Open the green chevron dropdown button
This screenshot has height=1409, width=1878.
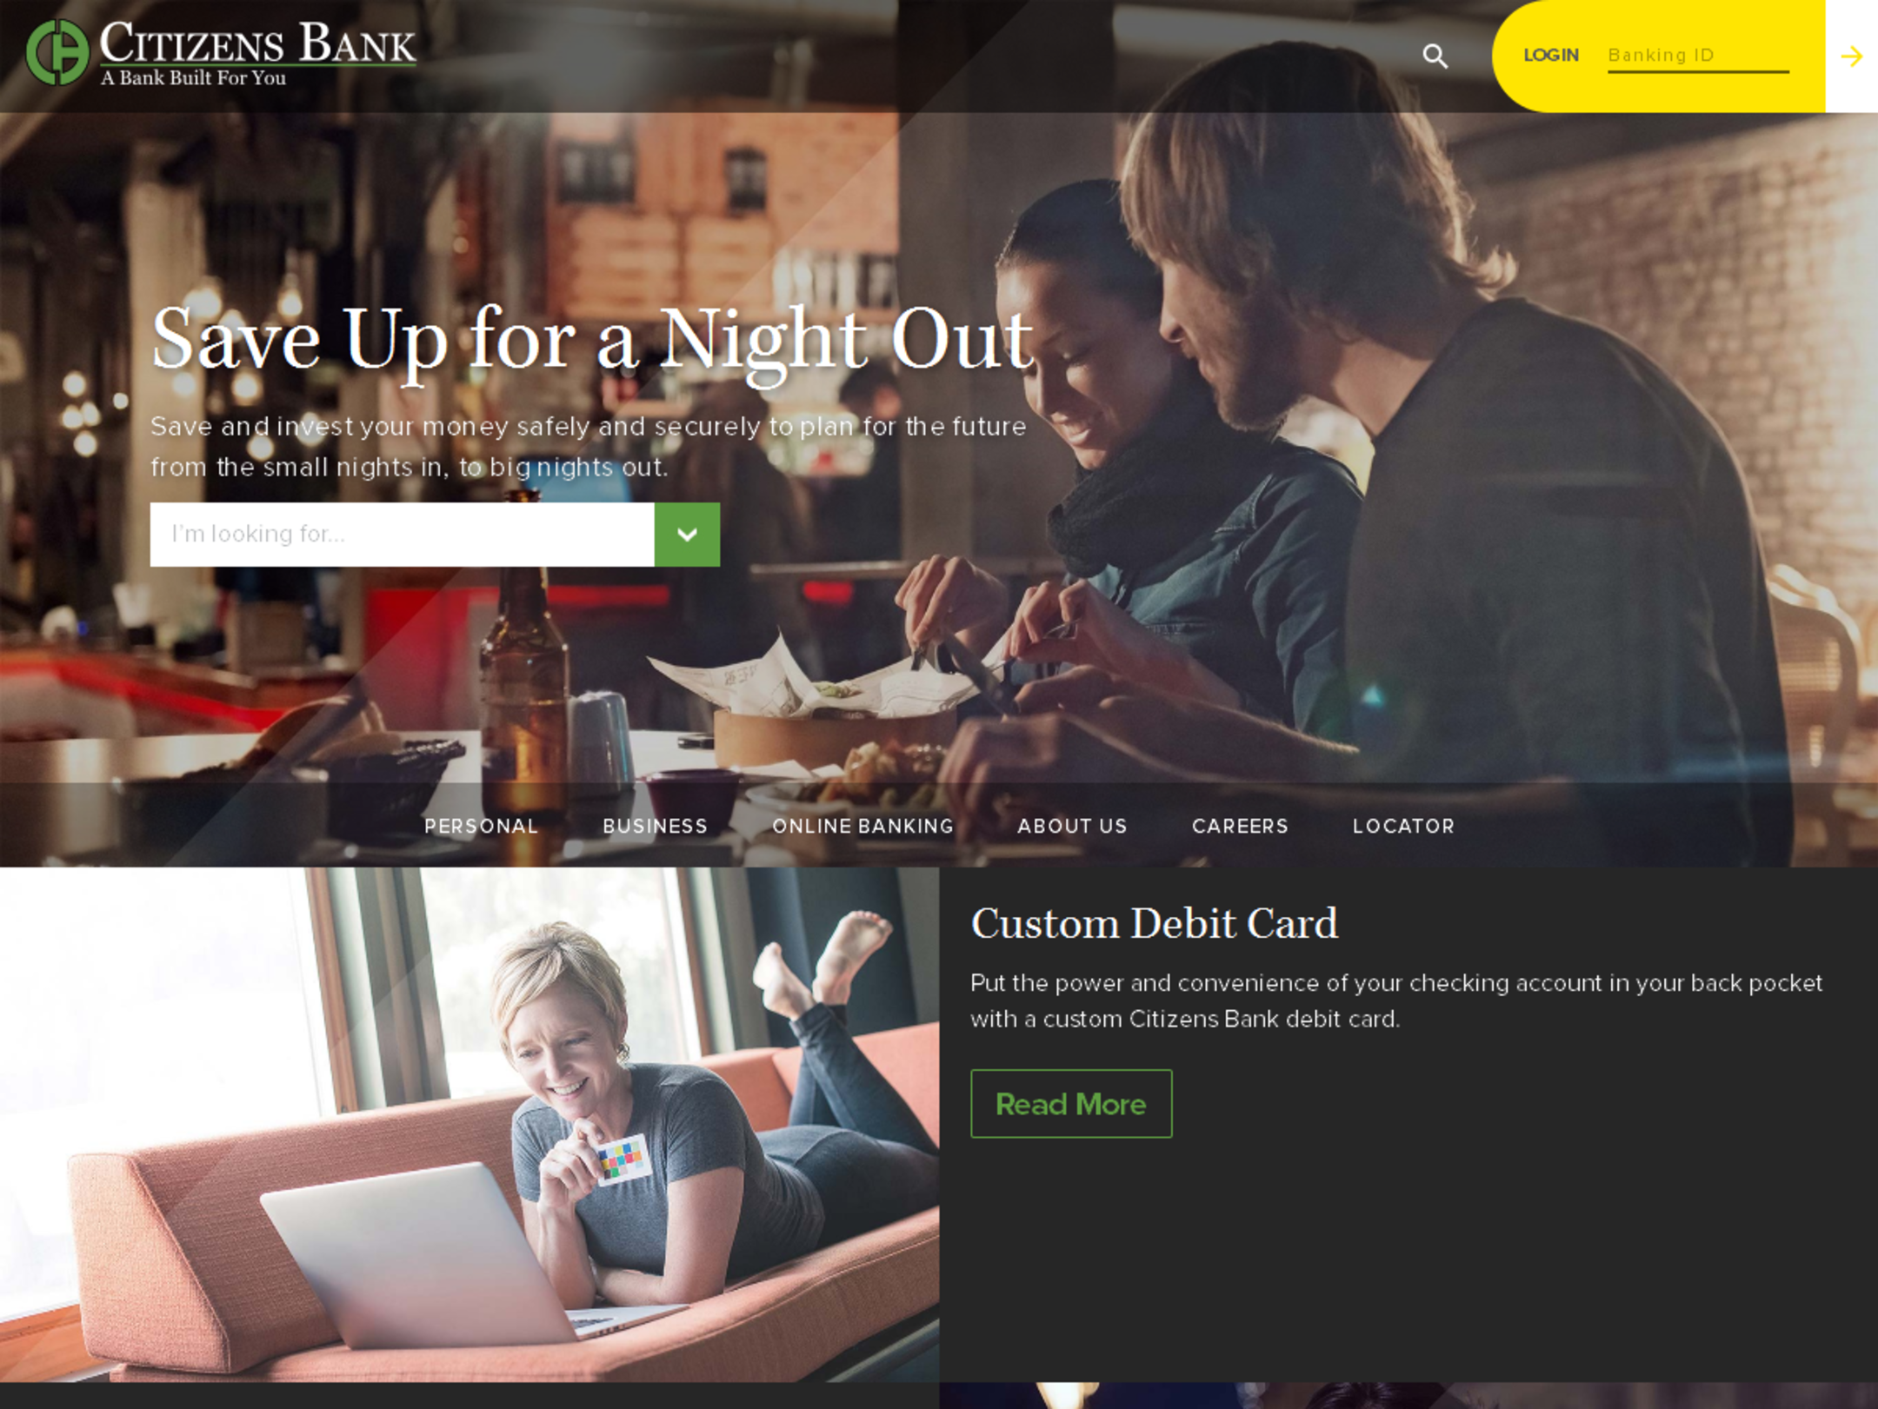(687, 535)
